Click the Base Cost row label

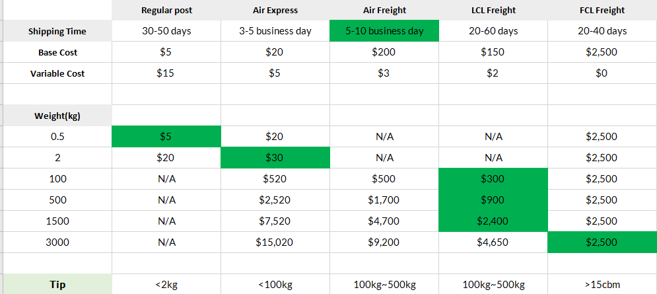click(57, 52)
